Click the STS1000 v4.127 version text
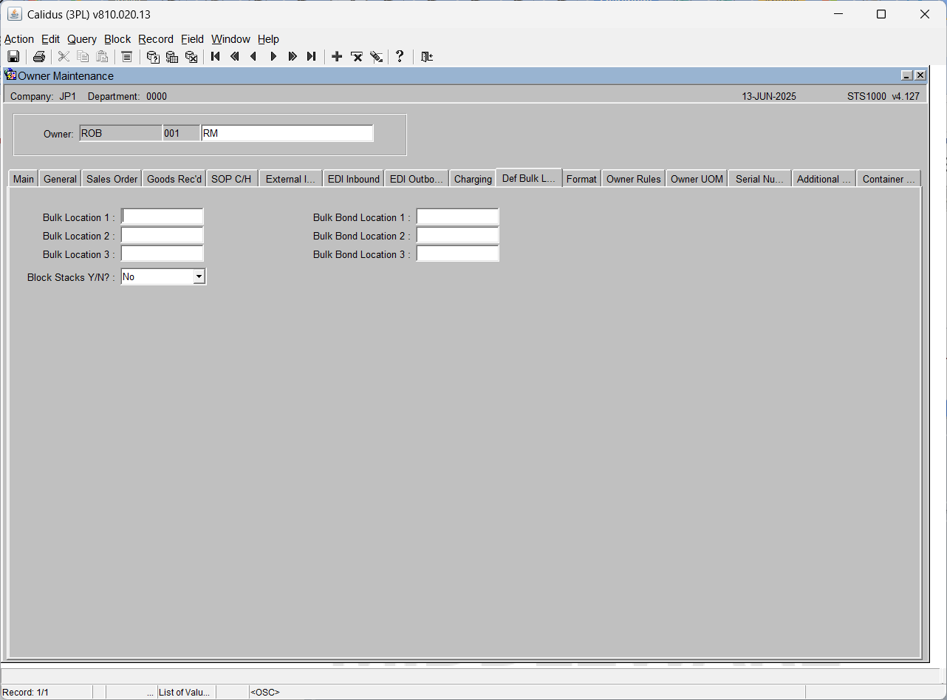Screen dimensions: 947x700 point(883,96)
